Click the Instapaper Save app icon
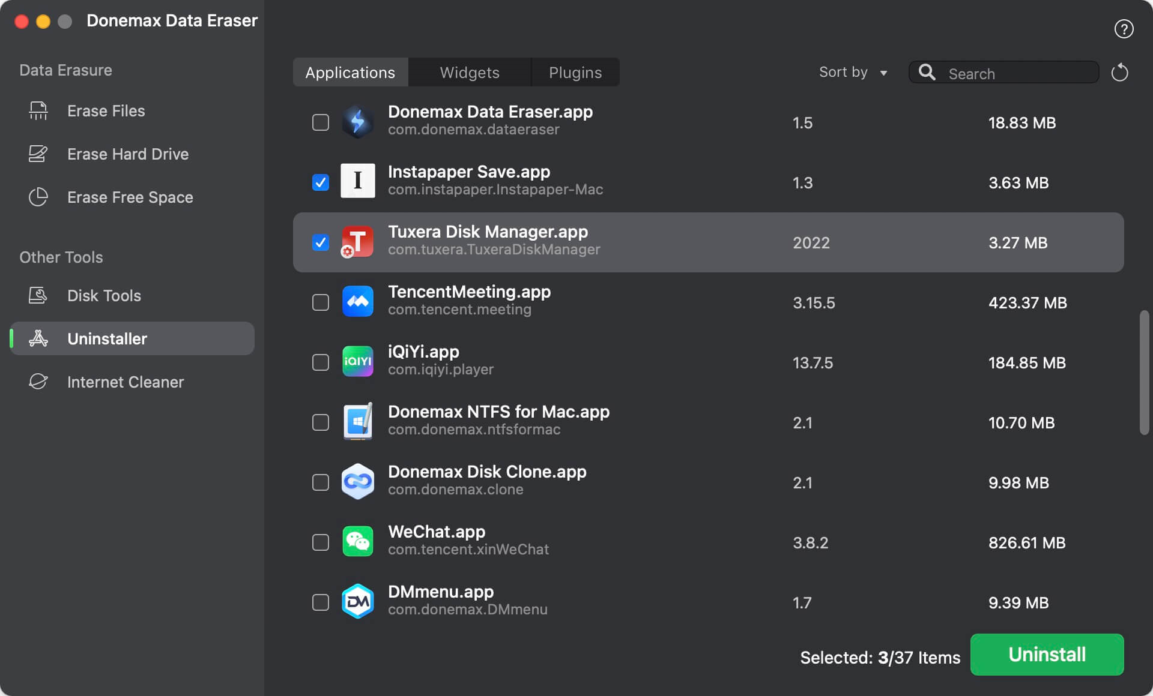 click(x=358, y=181)
